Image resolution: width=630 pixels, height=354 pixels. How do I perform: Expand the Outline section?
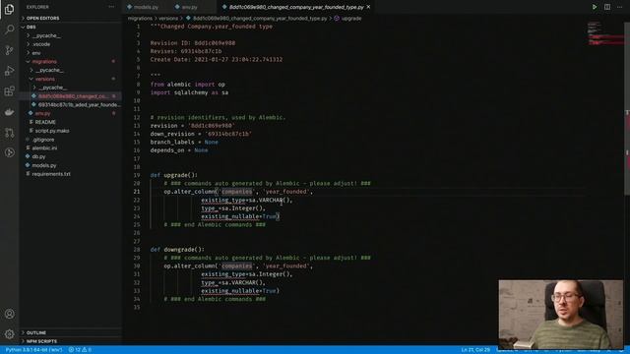[x=36, y=332]
